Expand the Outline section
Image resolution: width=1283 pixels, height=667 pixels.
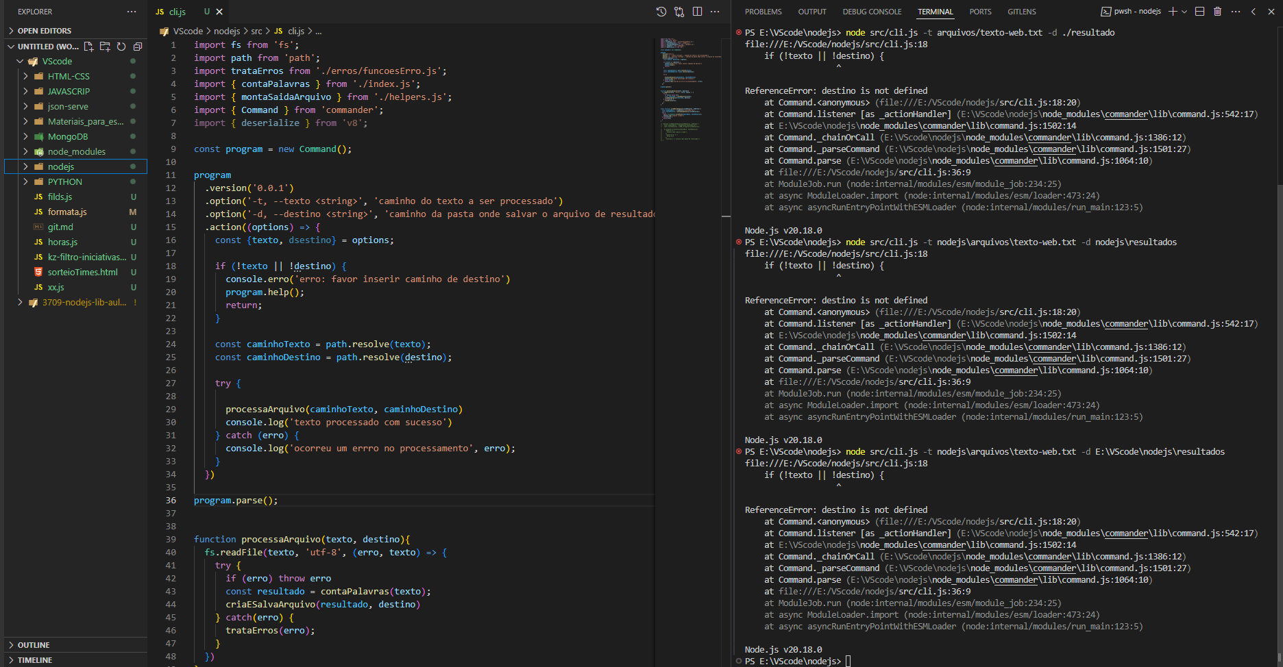coord(75,645)
